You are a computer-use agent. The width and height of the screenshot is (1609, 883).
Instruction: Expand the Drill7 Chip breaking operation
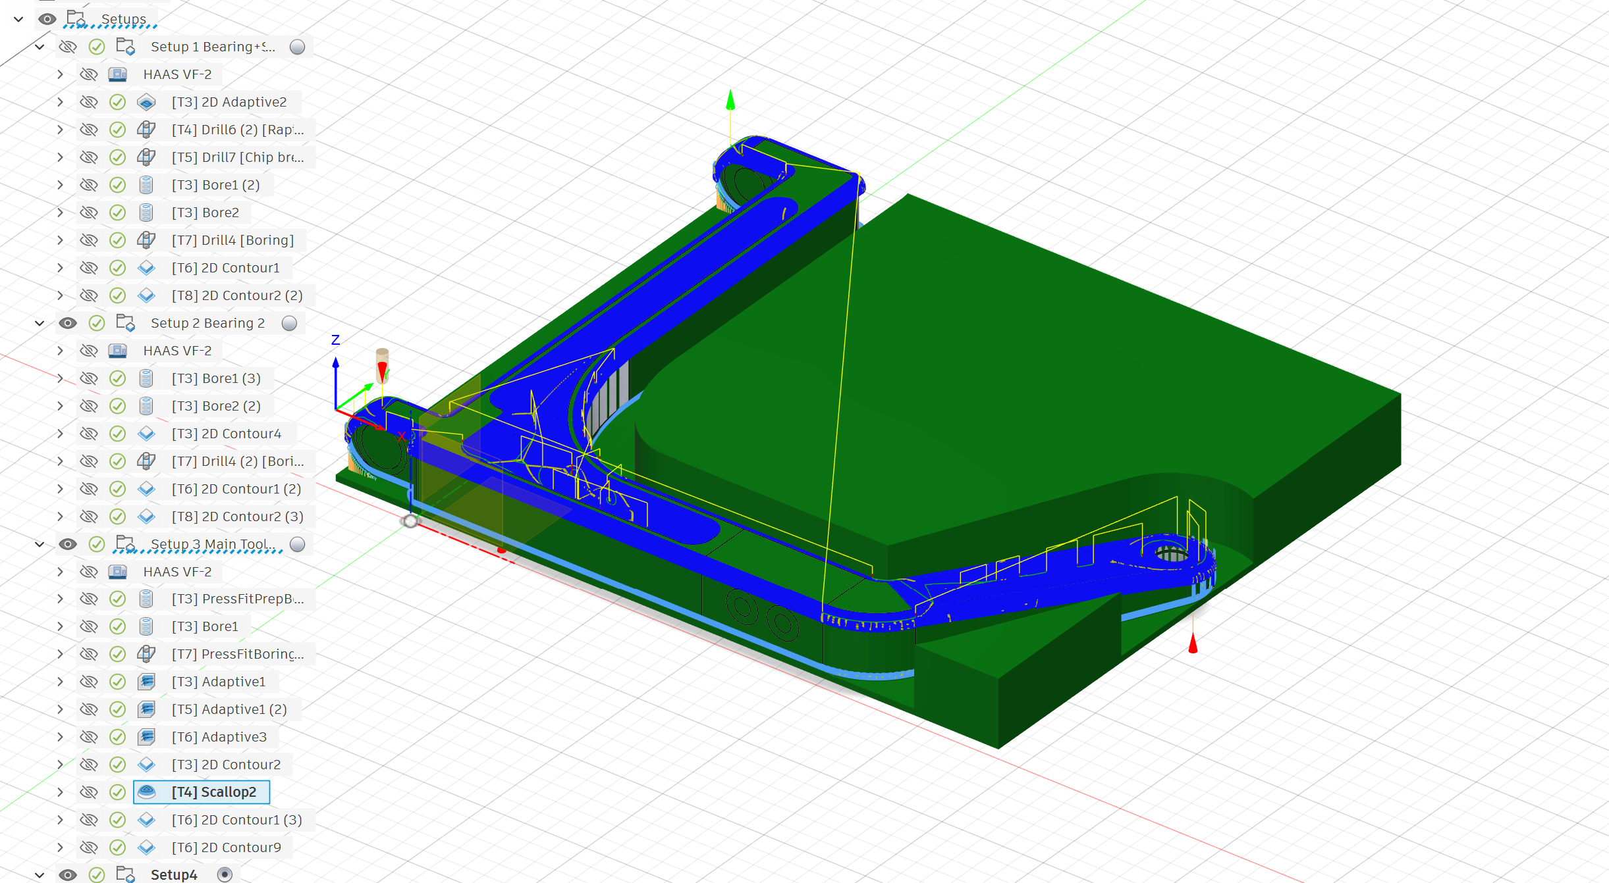60,157
